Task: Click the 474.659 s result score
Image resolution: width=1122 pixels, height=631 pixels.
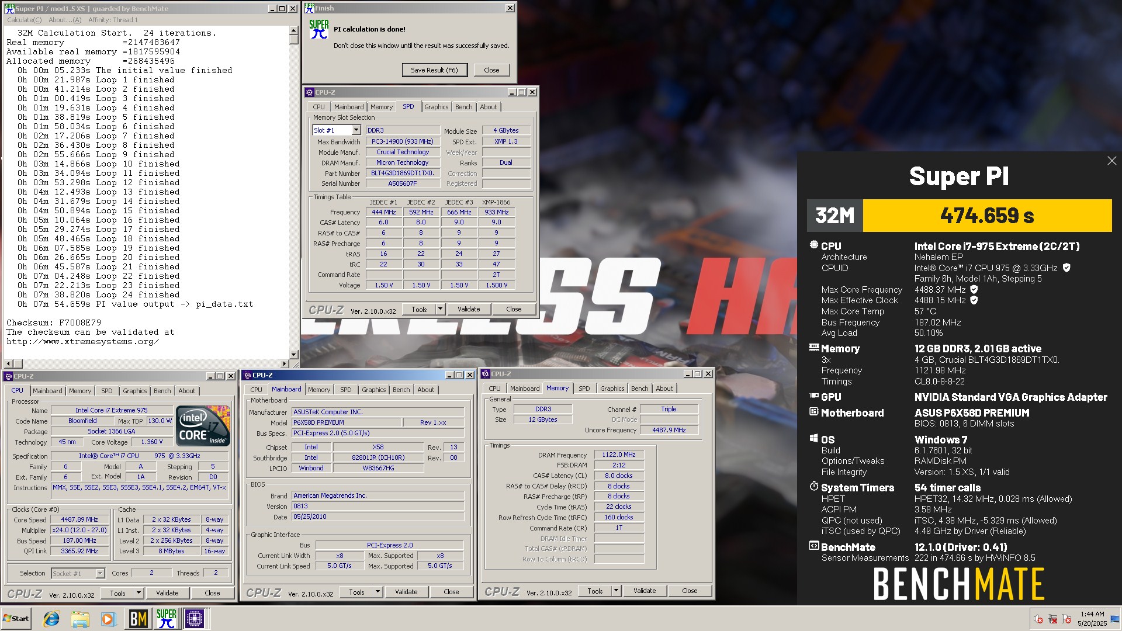Action: click(x=987, y=216)
